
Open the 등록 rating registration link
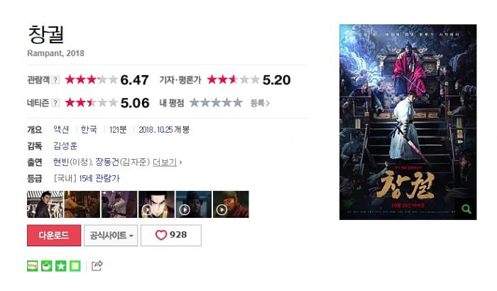pos(260,103)
